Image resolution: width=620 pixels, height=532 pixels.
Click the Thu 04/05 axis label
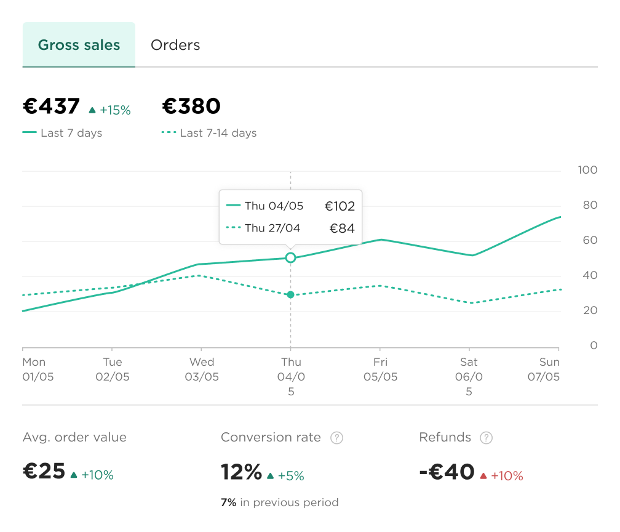(x=291, y=376)
